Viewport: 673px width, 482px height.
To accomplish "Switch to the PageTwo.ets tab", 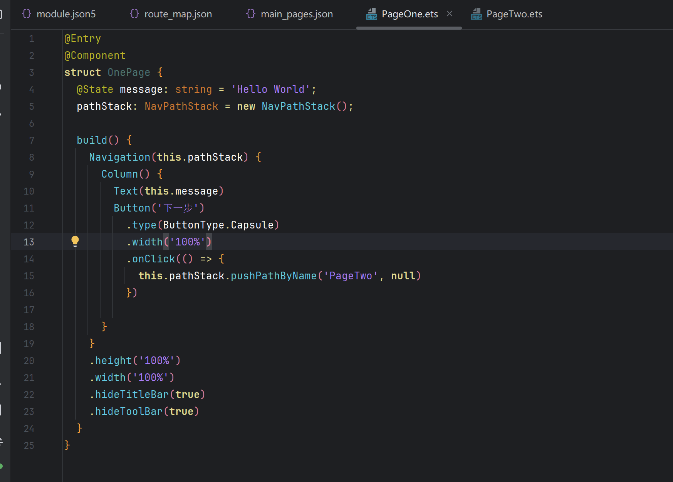I will pyautogui.click(x=514, y=14).
